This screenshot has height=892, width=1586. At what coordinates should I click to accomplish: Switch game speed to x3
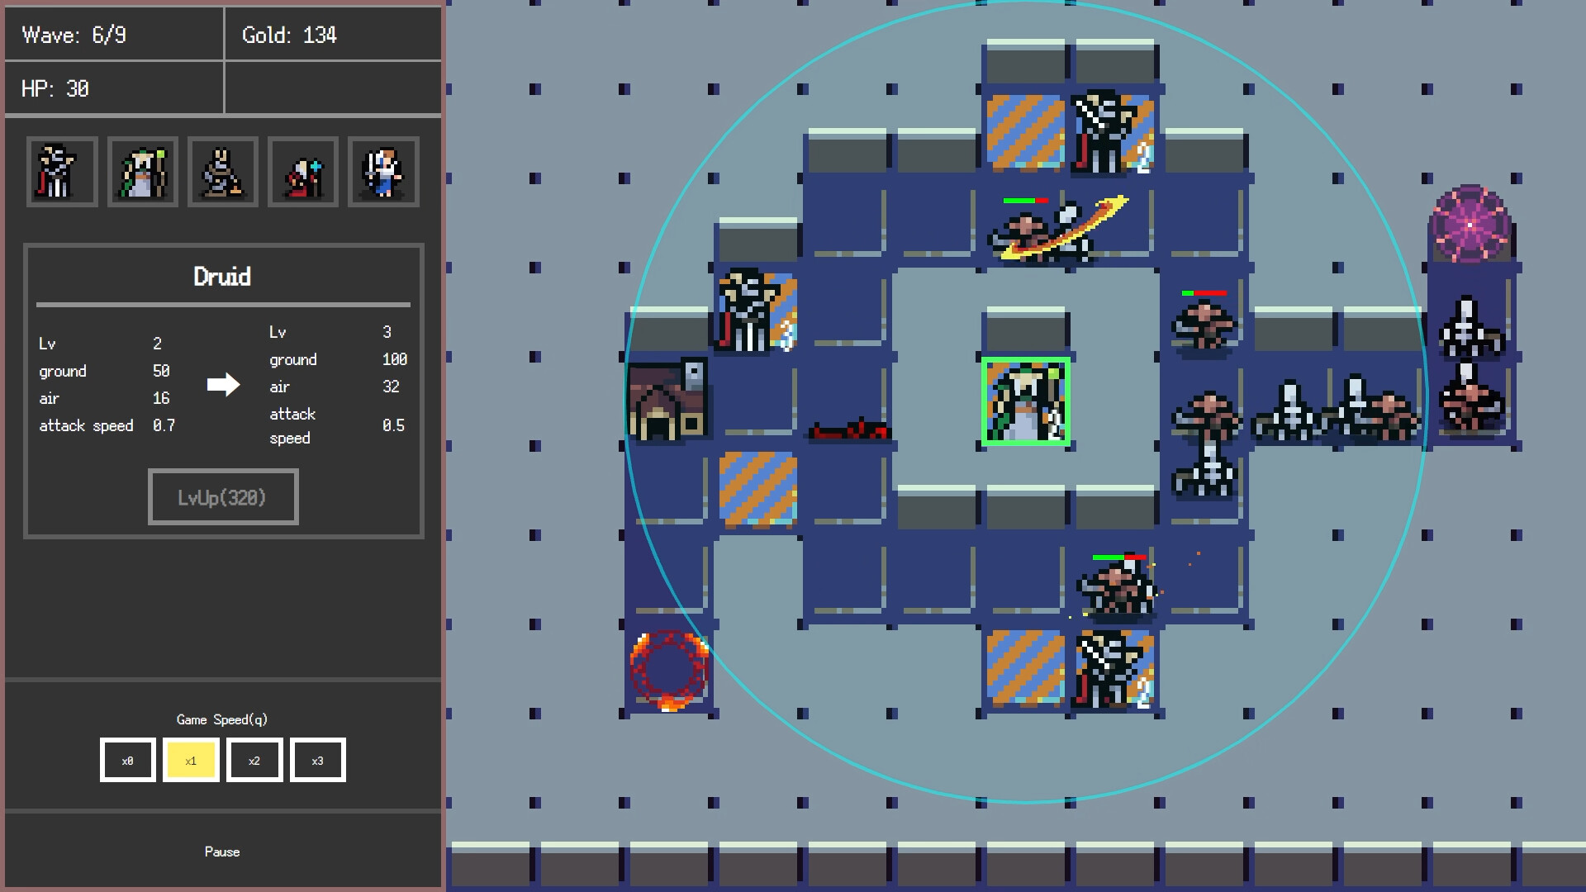(x=318, y=760)
